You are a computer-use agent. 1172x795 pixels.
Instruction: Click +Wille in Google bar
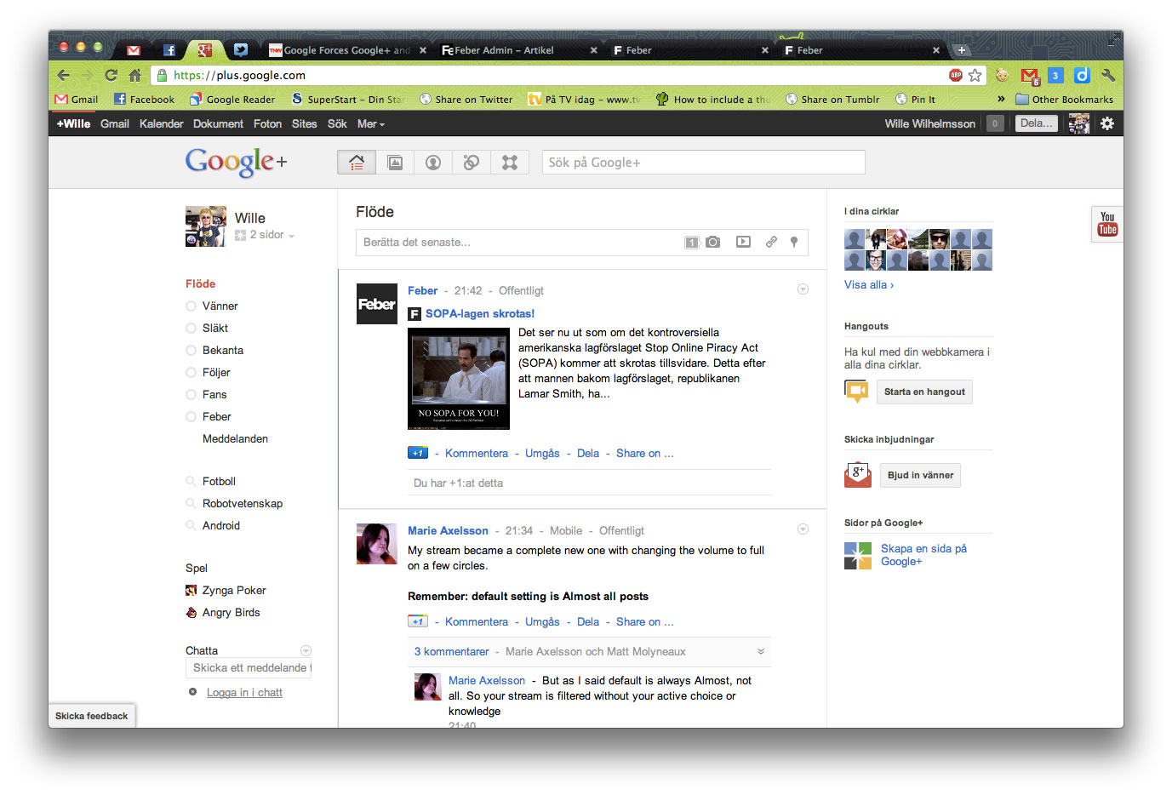pyautogui.click(x=73, y=123)
